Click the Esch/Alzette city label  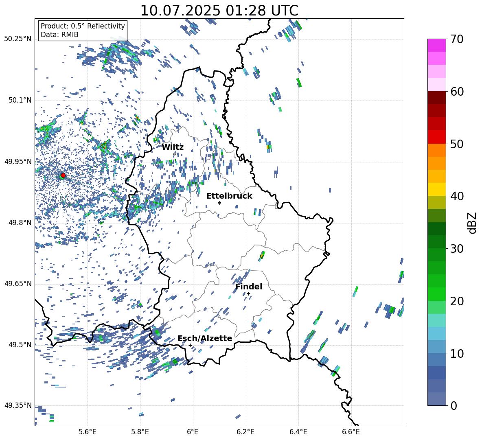click(205, 338)
